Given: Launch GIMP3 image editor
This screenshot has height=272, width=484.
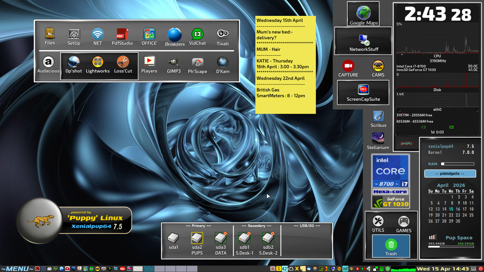Looking at the screenshot, I should click(x=174, y=62).
